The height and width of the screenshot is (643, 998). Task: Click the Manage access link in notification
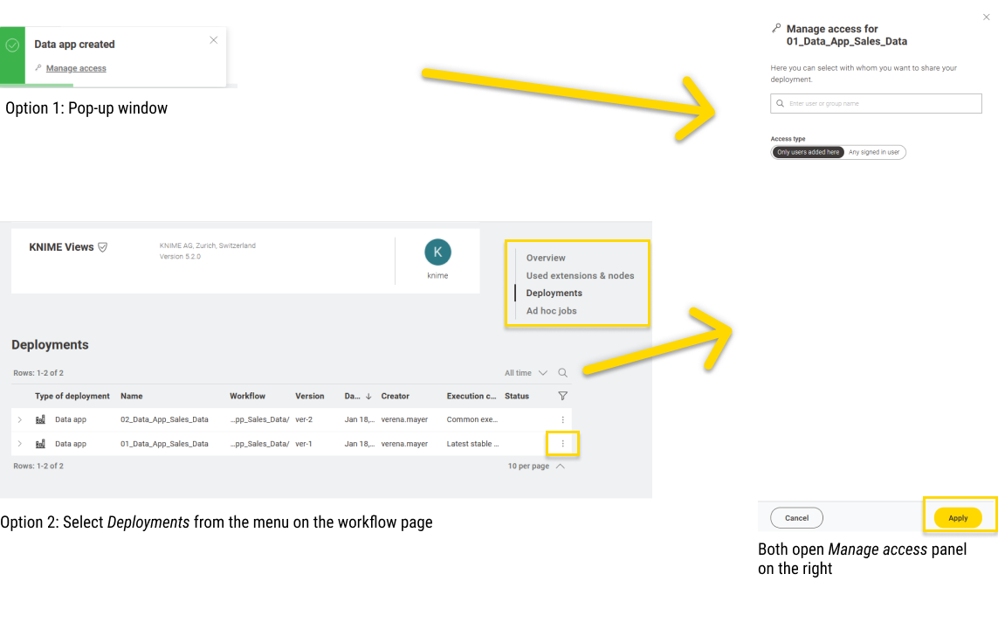[x=76, y=68]
